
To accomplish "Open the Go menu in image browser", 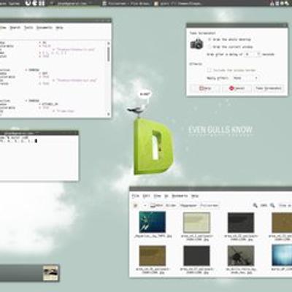I will click(166, 196).
